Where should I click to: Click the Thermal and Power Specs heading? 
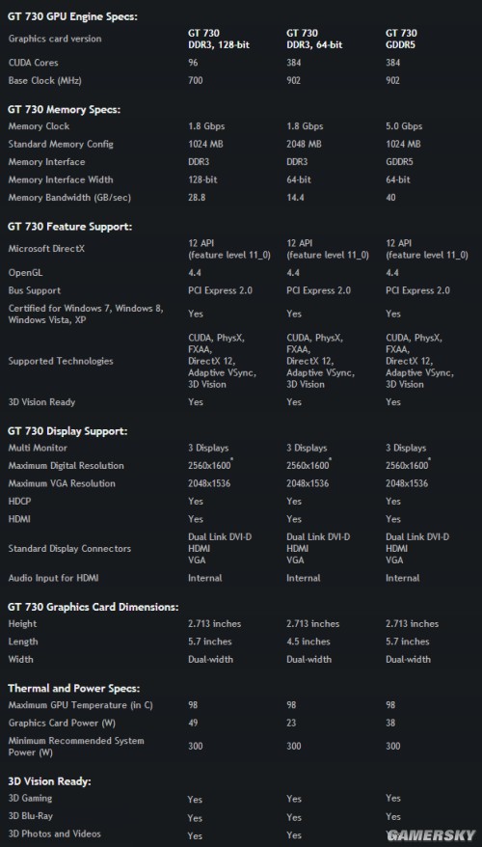[x=74, y=689]
